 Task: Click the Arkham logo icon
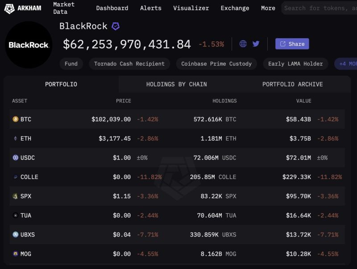click(x=9, y=8)
